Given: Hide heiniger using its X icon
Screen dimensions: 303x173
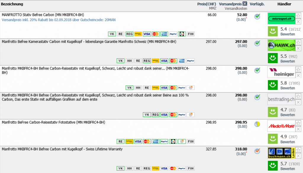Looking at the screenshot, I should 298,75.
